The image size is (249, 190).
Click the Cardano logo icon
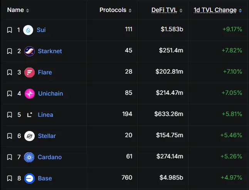(29, 157)
